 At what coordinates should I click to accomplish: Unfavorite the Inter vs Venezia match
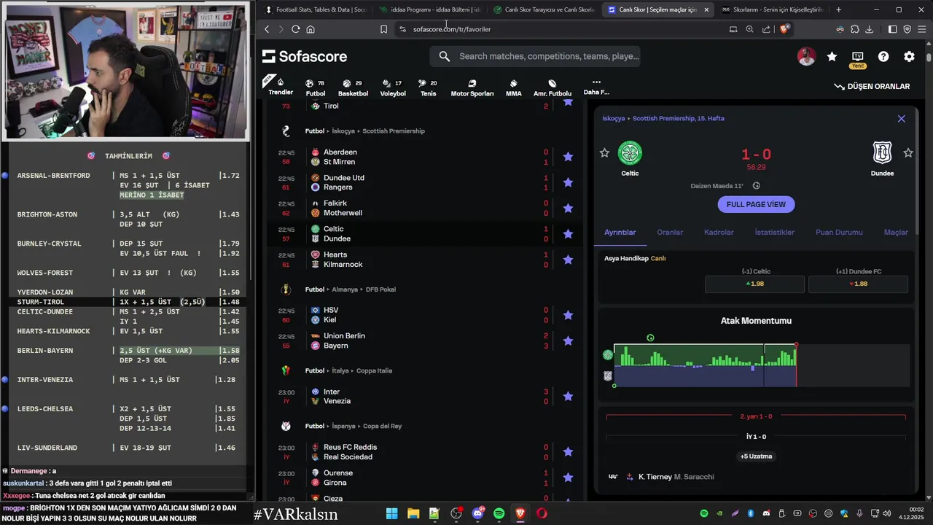click(568, 396)
